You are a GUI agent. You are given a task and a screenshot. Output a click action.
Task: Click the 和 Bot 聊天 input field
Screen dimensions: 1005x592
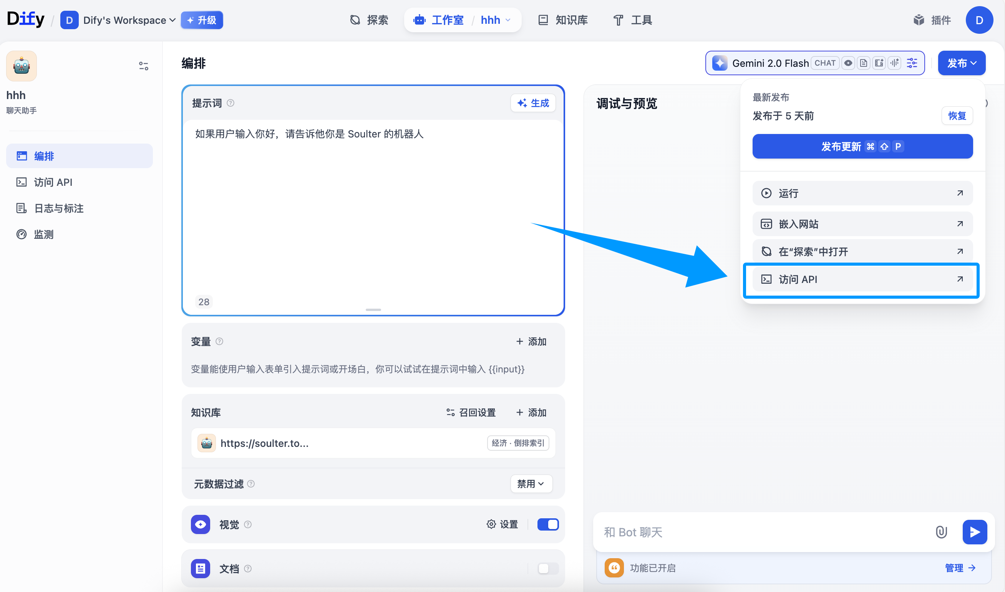point(758,532)
